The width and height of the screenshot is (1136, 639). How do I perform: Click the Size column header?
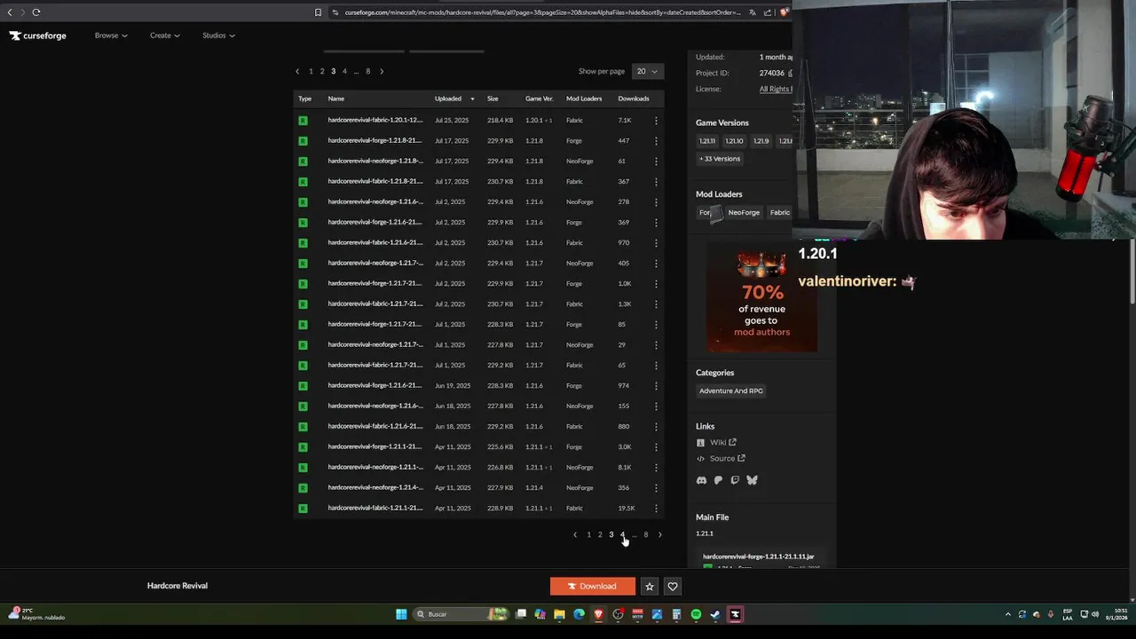pos(493,99)
